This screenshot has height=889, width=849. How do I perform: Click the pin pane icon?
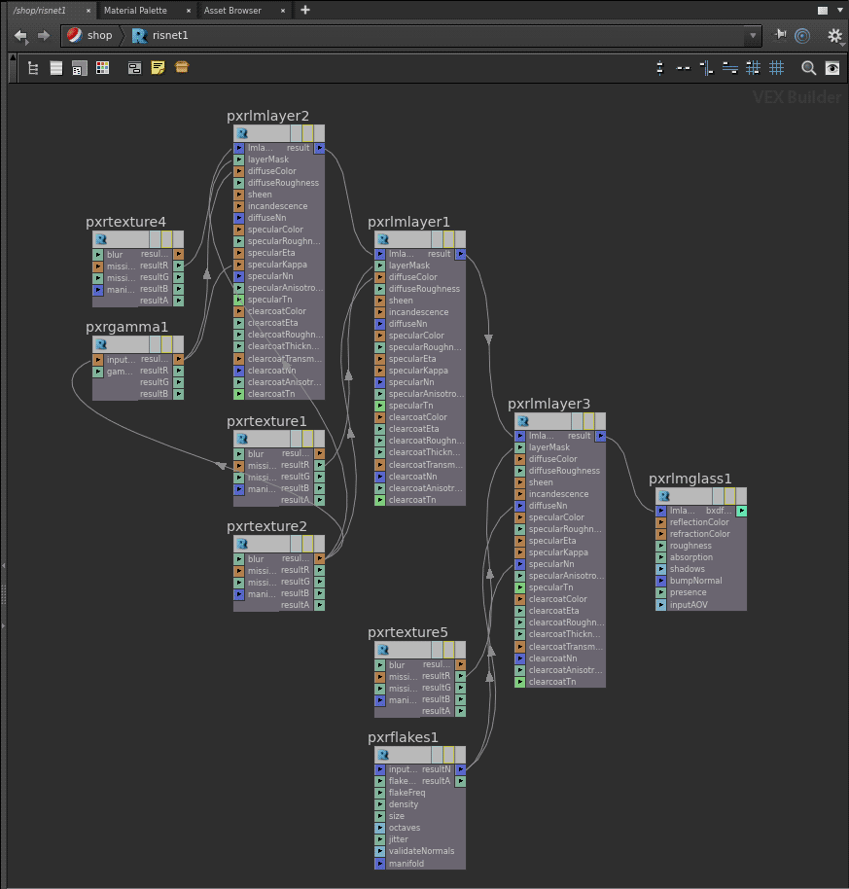click(780, 35)
